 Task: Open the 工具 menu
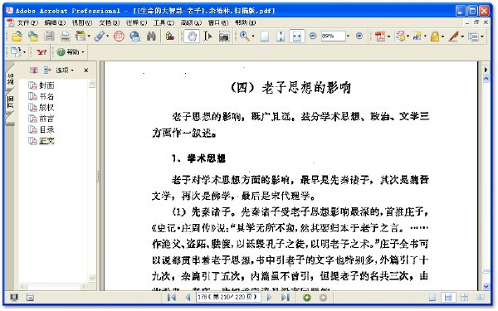(x=164, y=22)
